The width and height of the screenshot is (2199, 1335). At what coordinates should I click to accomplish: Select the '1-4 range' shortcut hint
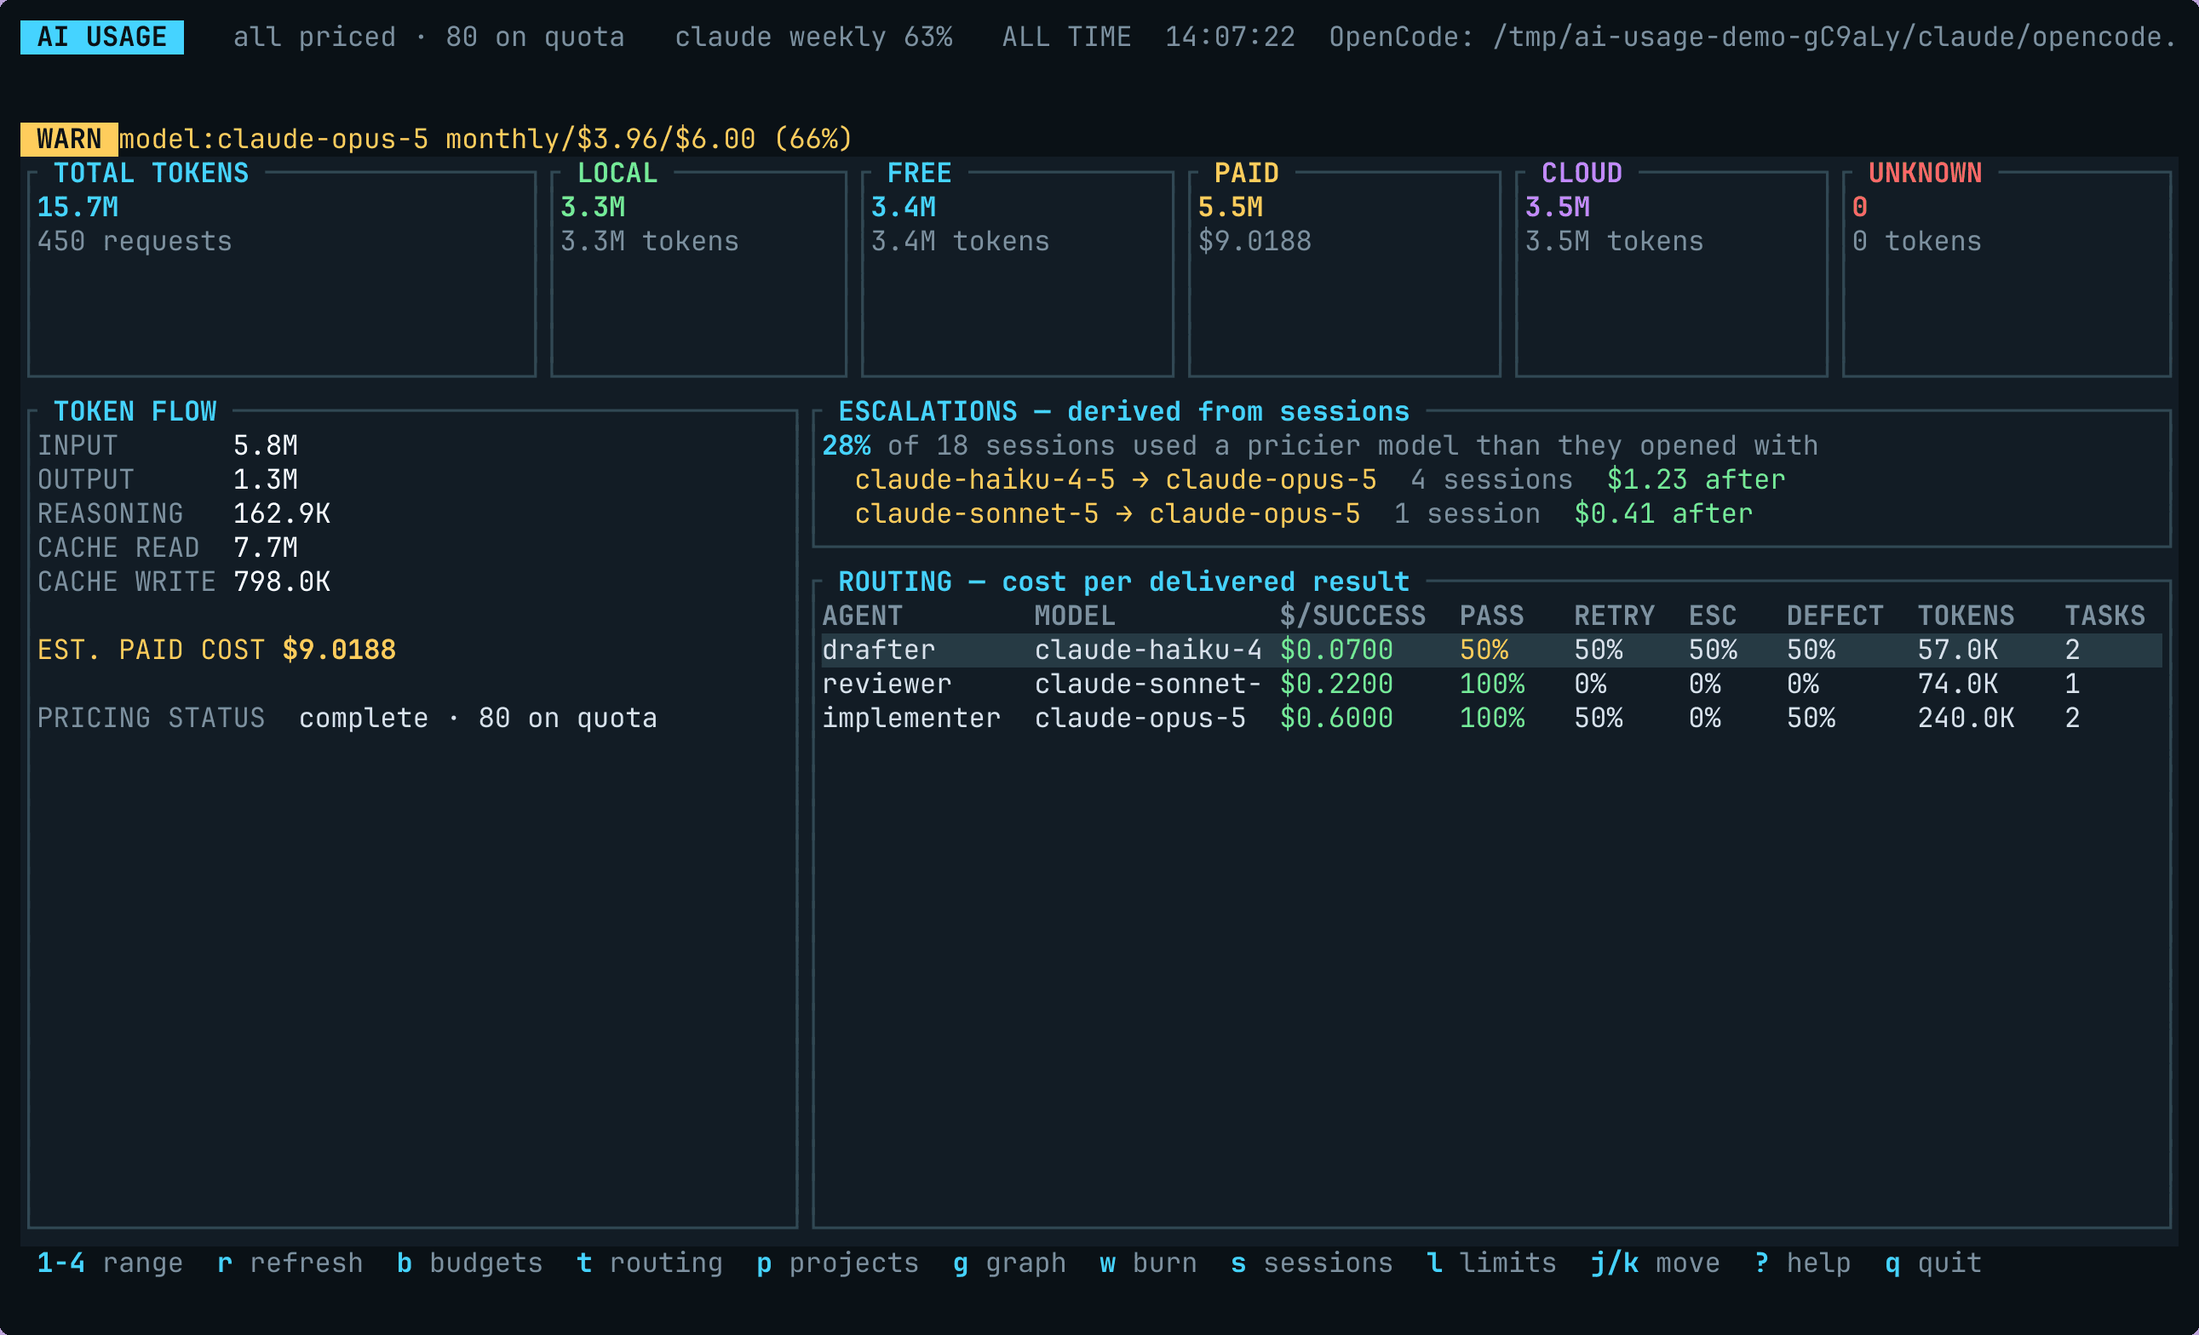[110, 1263]
